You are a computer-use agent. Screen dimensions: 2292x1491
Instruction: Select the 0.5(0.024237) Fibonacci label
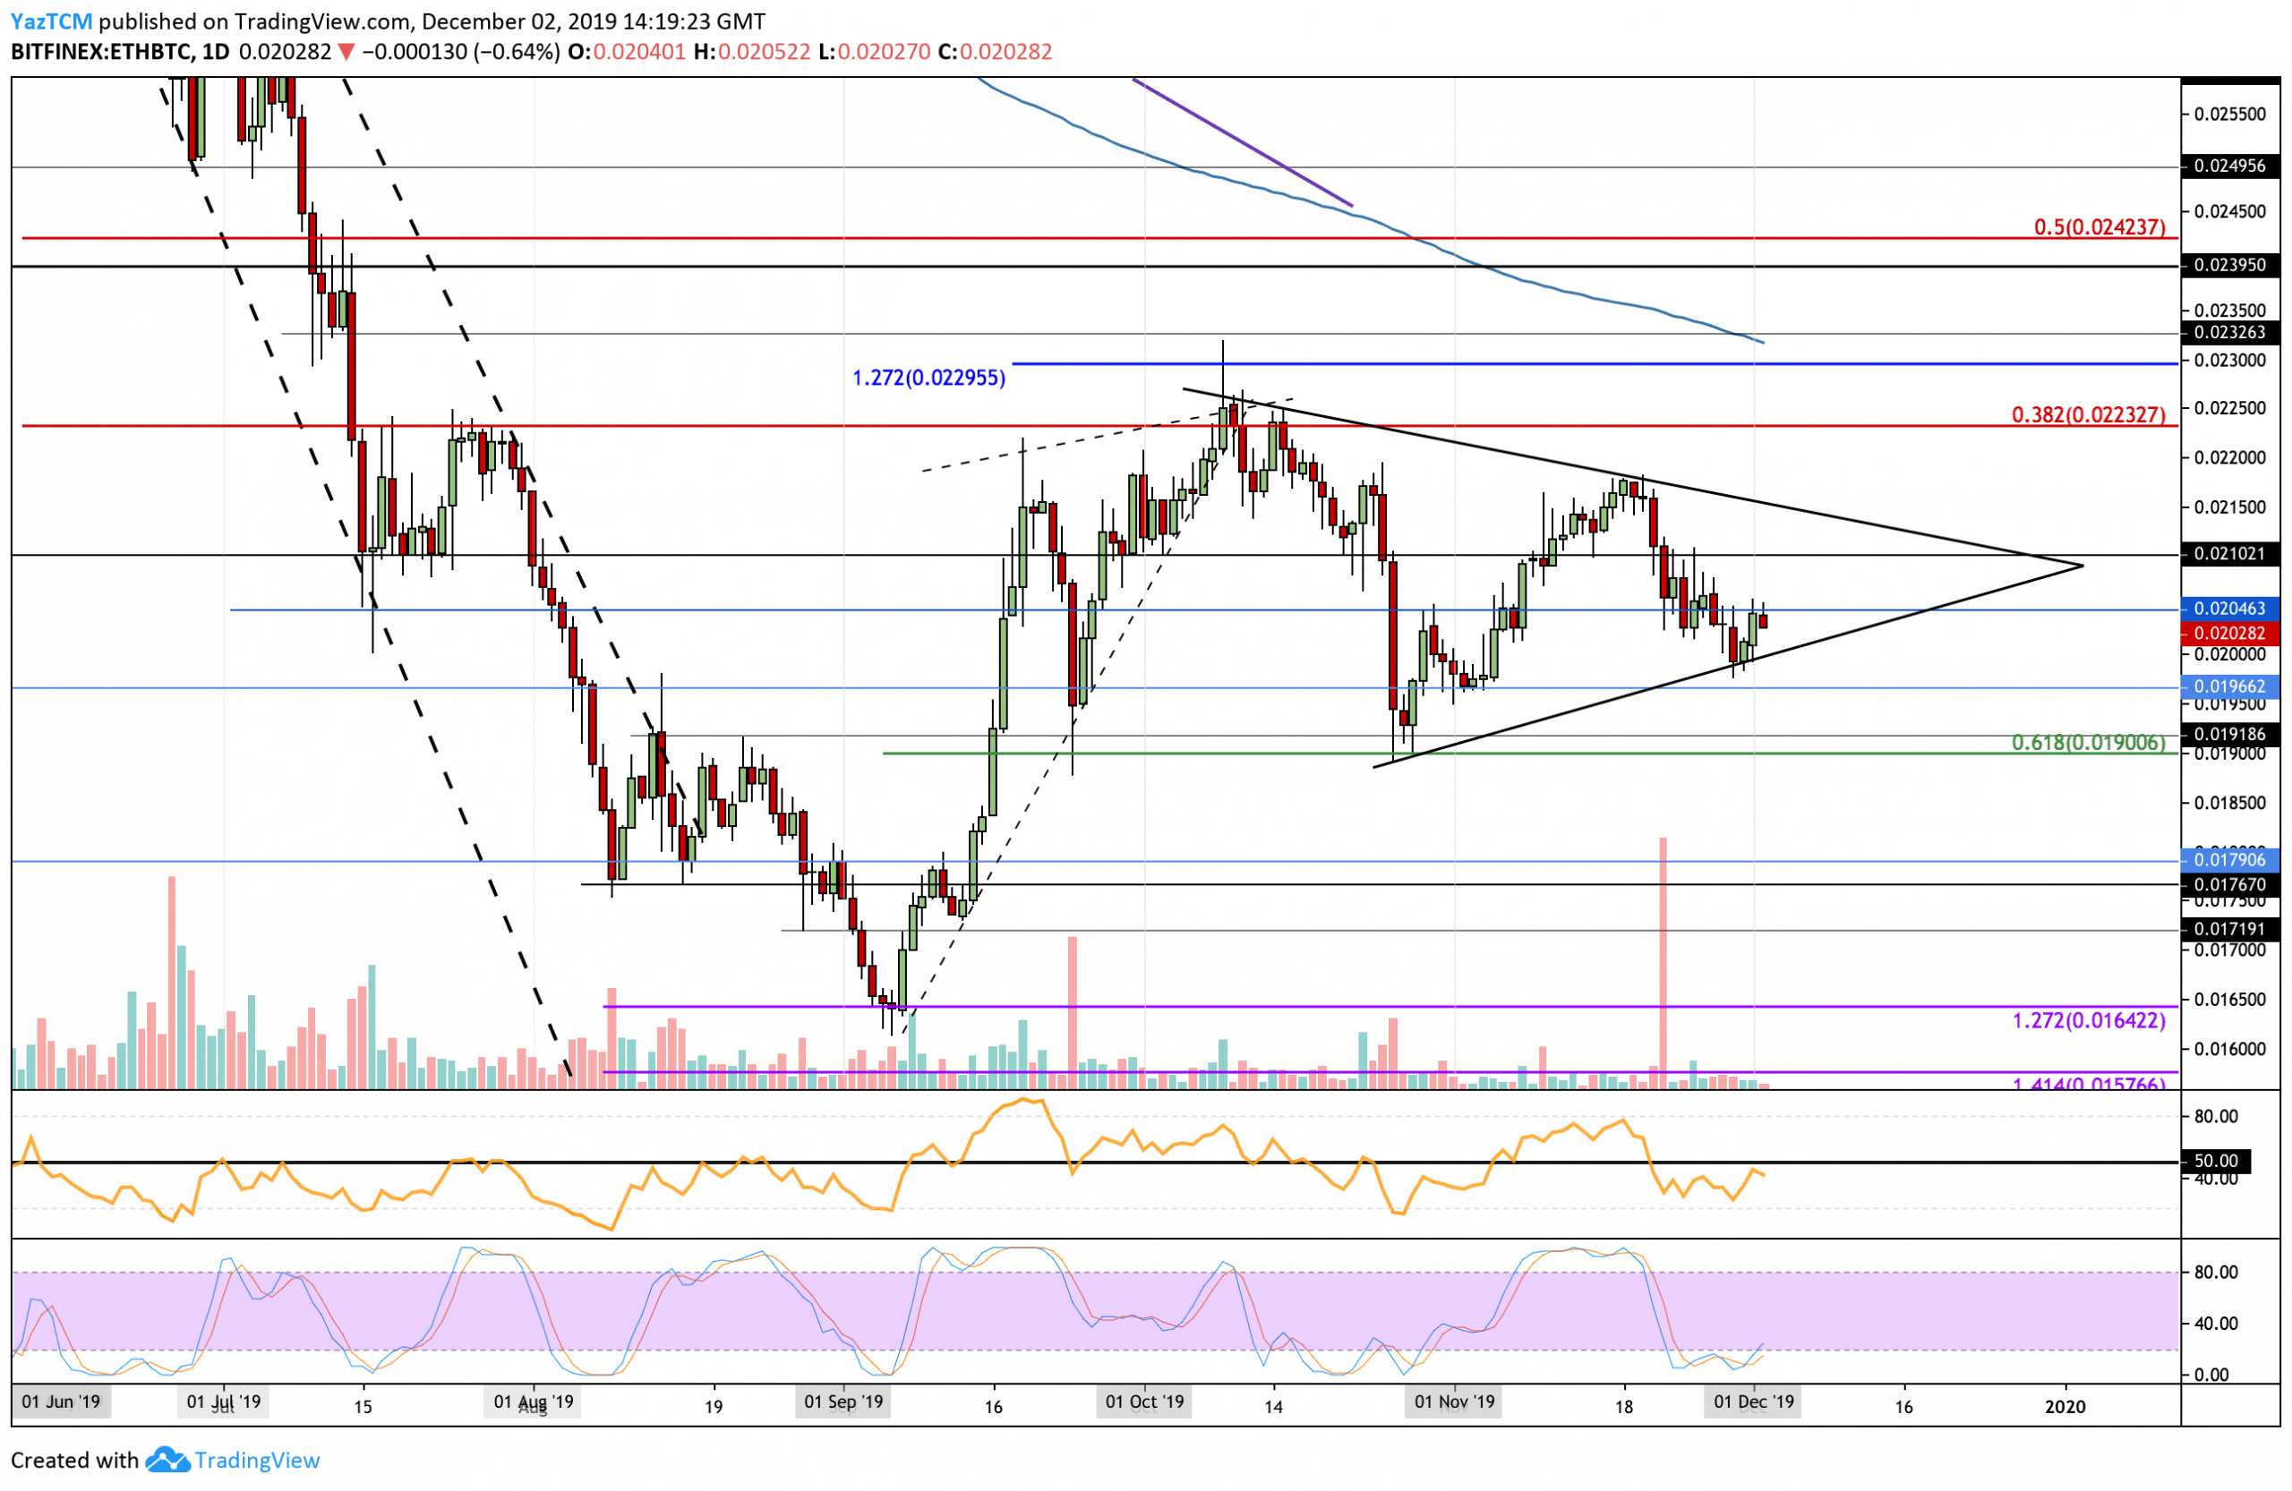click(2100, 227)
